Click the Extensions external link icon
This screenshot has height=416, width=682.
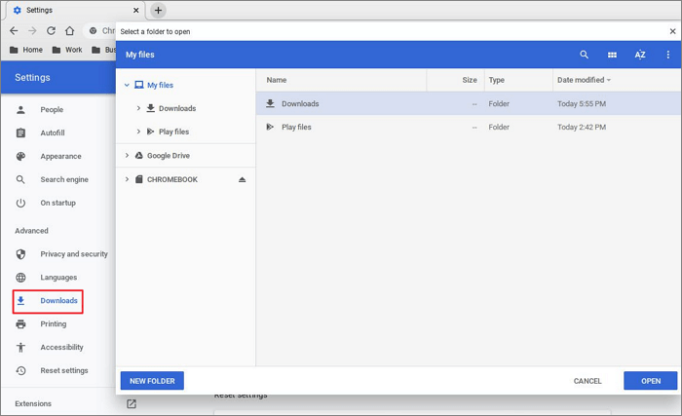tap(132, 403)
